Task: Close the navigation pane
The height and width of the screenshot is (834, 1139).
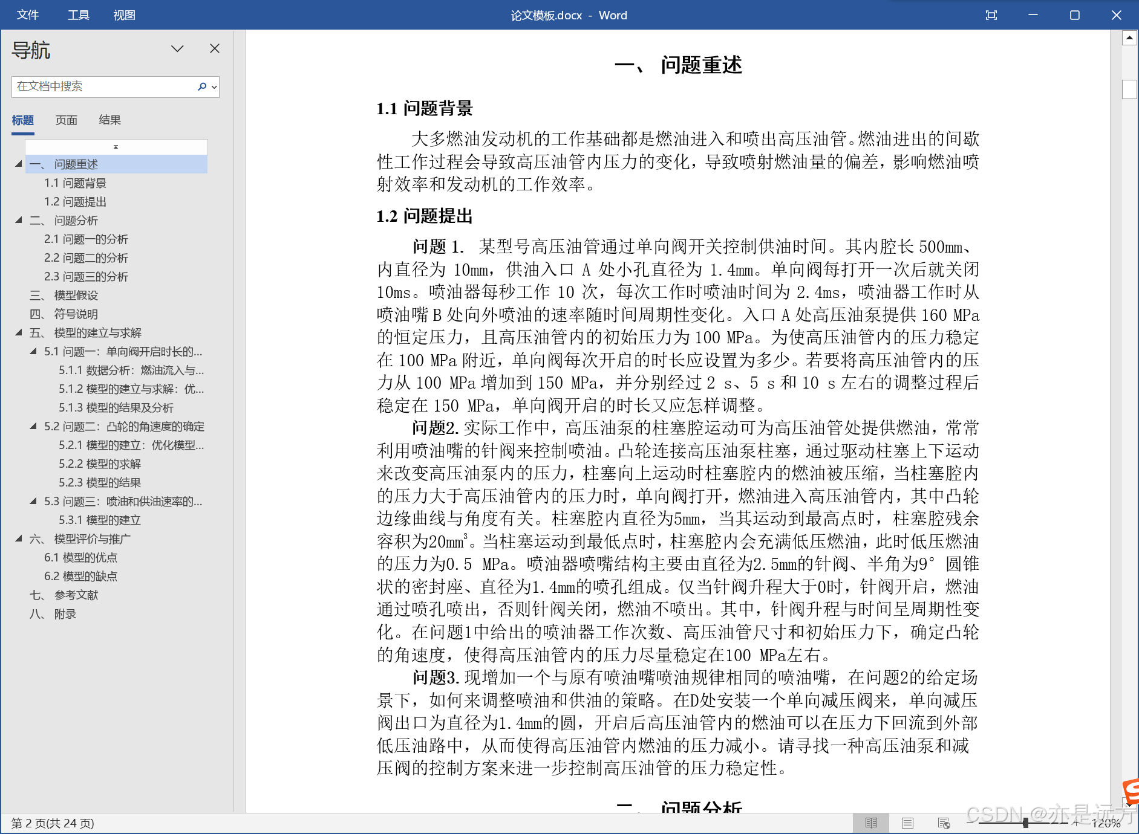Action: click(215, 48)
